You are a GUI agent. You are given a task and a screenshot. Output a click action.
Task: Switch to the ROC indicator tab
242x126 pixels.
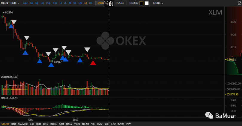tap(113, 124)
